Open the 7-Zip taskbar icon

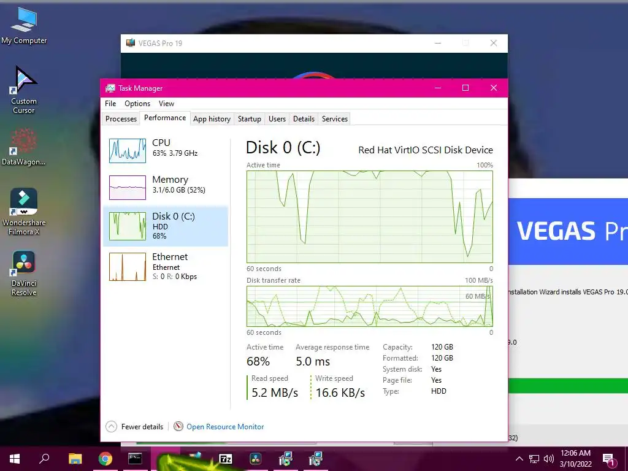226,459
